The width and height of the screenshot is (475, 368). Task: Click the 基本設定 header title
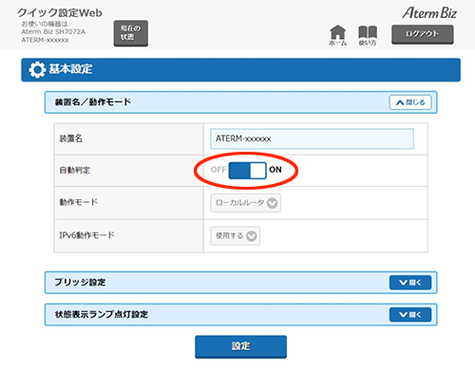70,69
